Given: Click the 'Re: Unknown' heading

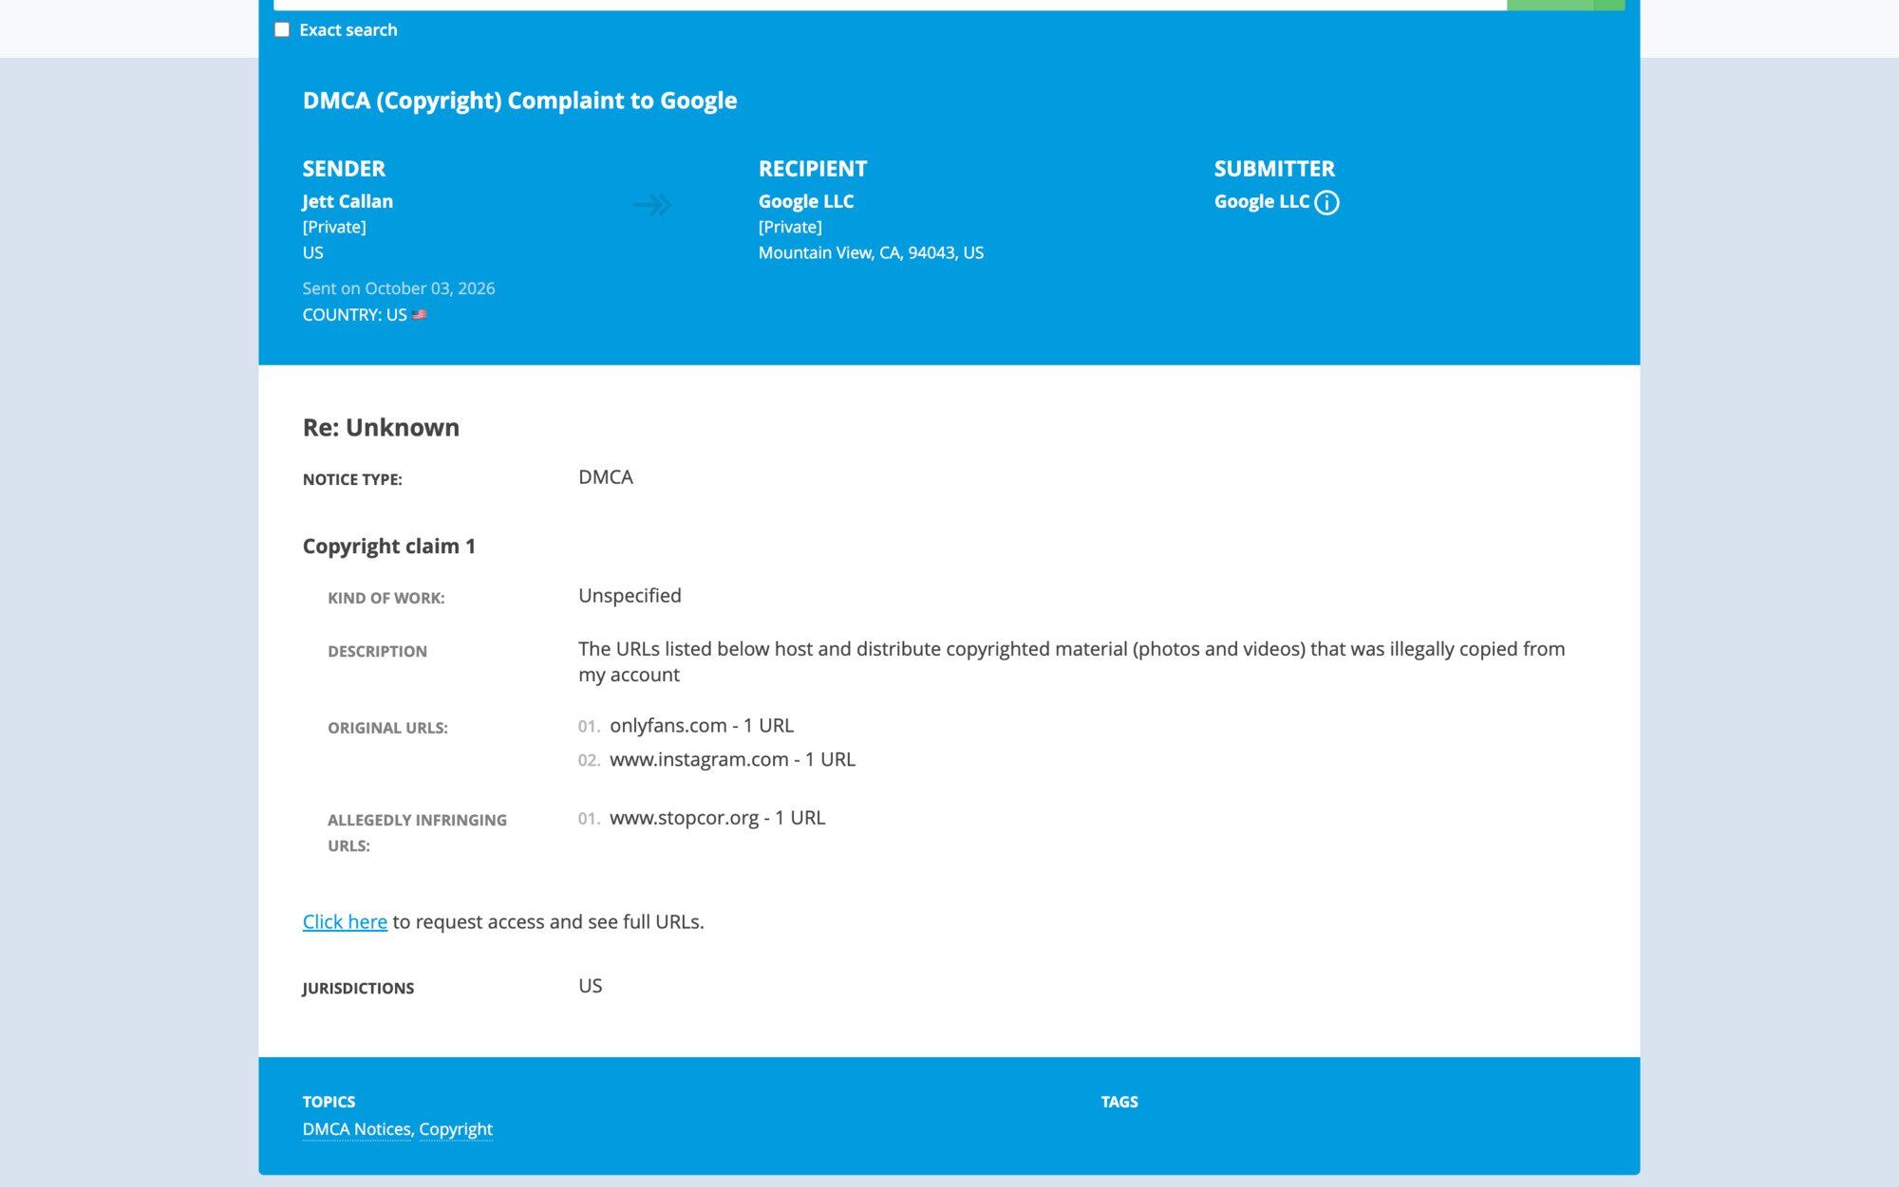Looking at the screenshot, I should [x=381, y=427].
